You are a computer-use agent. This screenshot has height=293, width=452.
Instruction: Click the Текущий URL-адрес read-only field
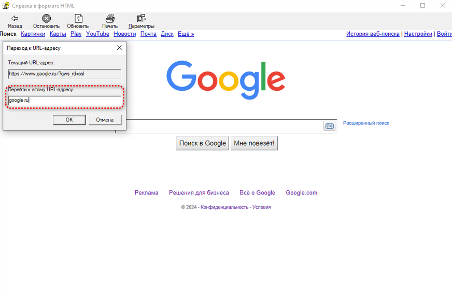[x=64, y=74]
